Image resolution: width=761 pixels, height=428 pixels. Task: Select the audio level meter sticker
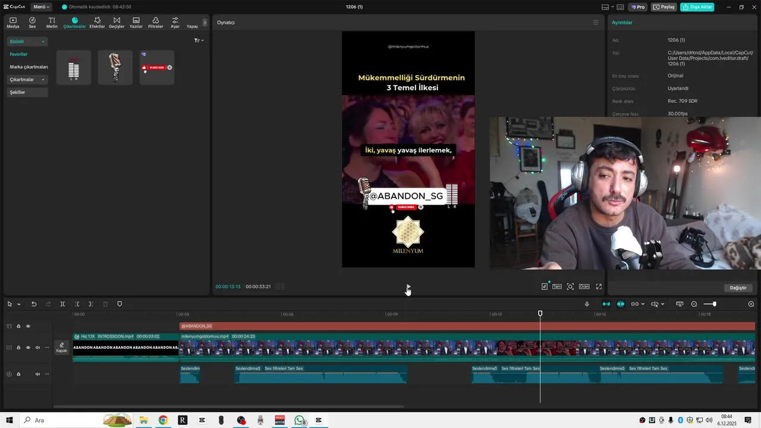pos(74,67)
